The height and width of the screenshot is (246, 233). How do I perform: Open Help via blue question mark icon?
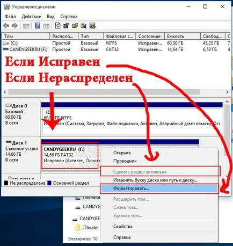[x=38, y=26]
